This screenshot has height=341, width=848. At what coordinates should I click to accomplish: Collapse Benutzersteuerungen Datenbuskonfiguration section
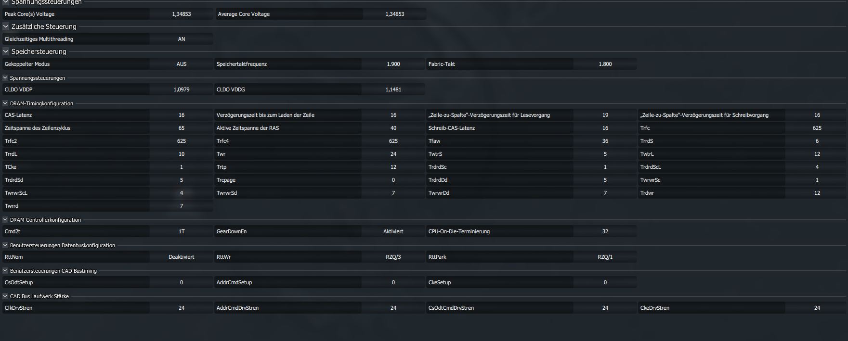pyautogui.click(x=5, y=245)
